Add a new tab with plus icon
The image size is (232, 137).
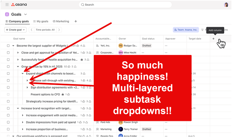coord(76,21)
